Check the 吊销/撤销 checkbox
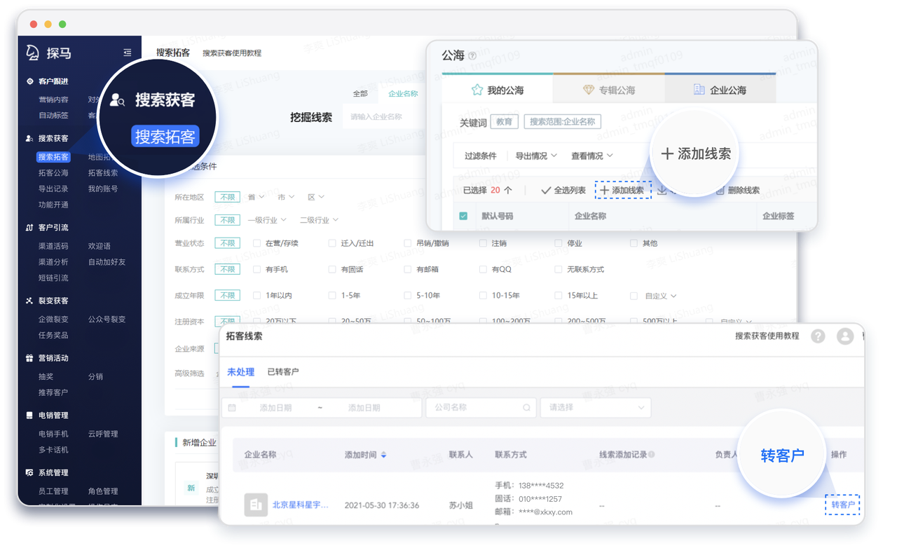Viewport: 897px width, 548px height. 407,243
